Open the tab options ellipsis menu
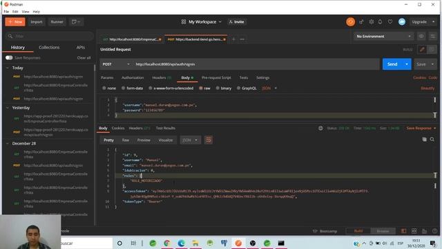442x249 pixels. tap(242, 39)
